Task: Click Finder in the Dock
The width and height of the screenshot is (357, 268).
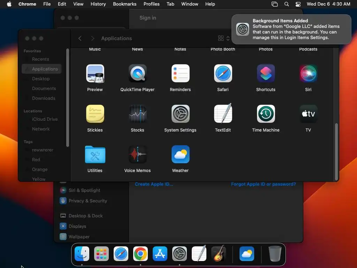Action: point(82,254)
